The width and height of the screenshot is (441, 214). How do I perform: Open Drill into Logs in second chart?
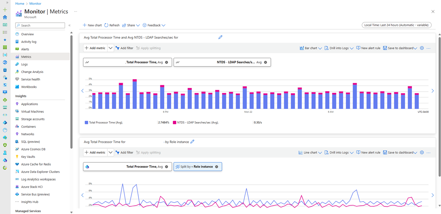tap(339, 152)
